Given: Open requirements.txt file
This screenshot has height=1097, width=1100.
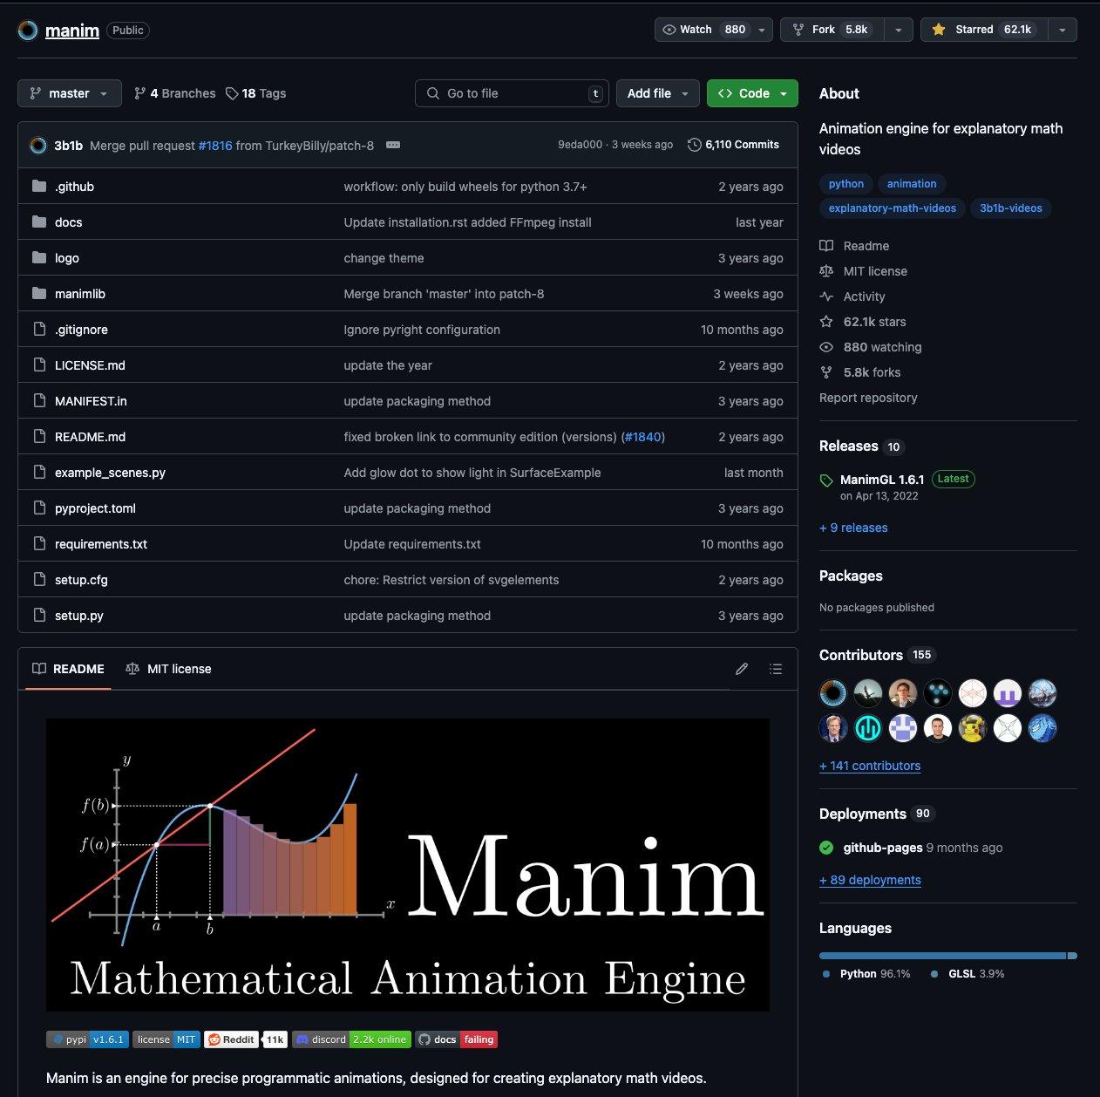Looking at the screenshot, I should click(101, 544).
